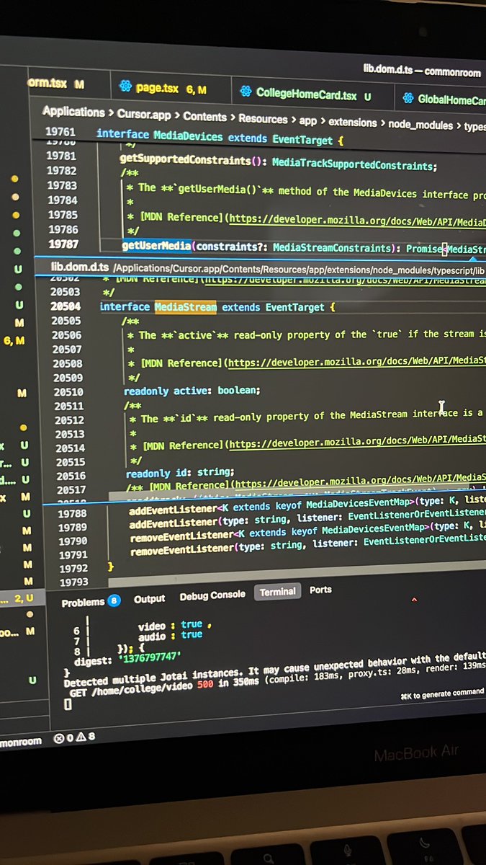Click the React icon on CollegeHomeCard.tsx tab
This screenshot has height=865, width=486.
point(245,92)
